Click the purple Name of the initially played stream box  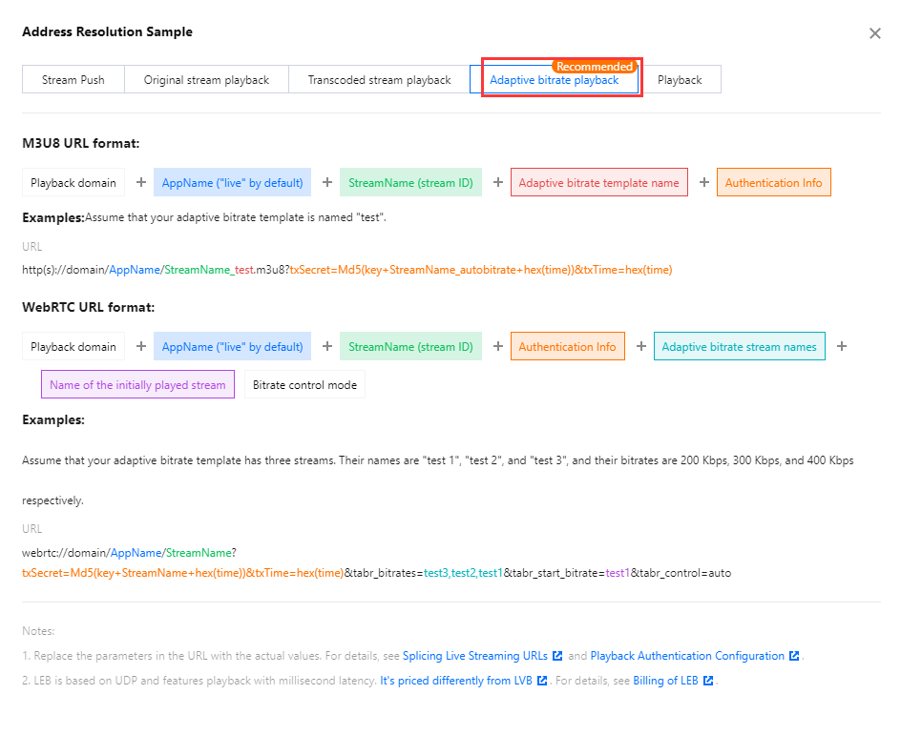[x=137, y=385]
